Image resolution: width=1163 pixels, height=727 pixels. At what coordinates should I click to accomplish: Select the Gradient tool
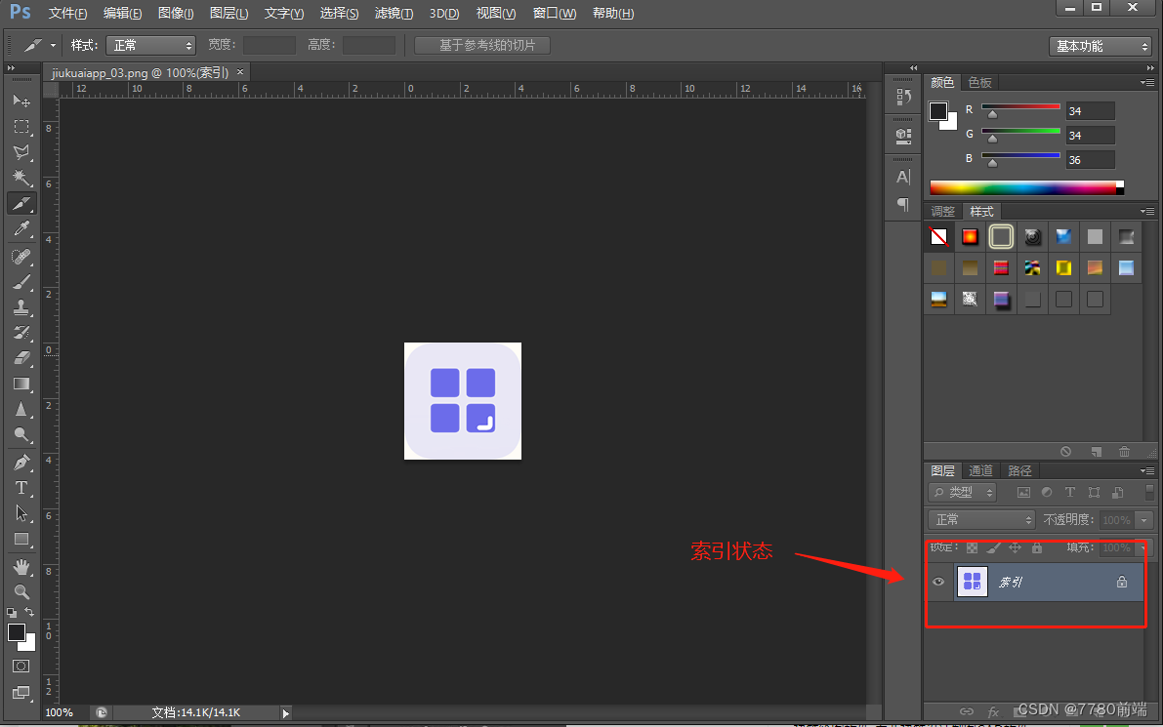(x=21, y=384)
